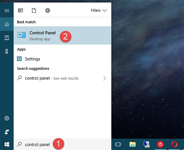The image size is (184, 150).
Task: Filter results by Documents icon
Action: (x=34, y=10)
